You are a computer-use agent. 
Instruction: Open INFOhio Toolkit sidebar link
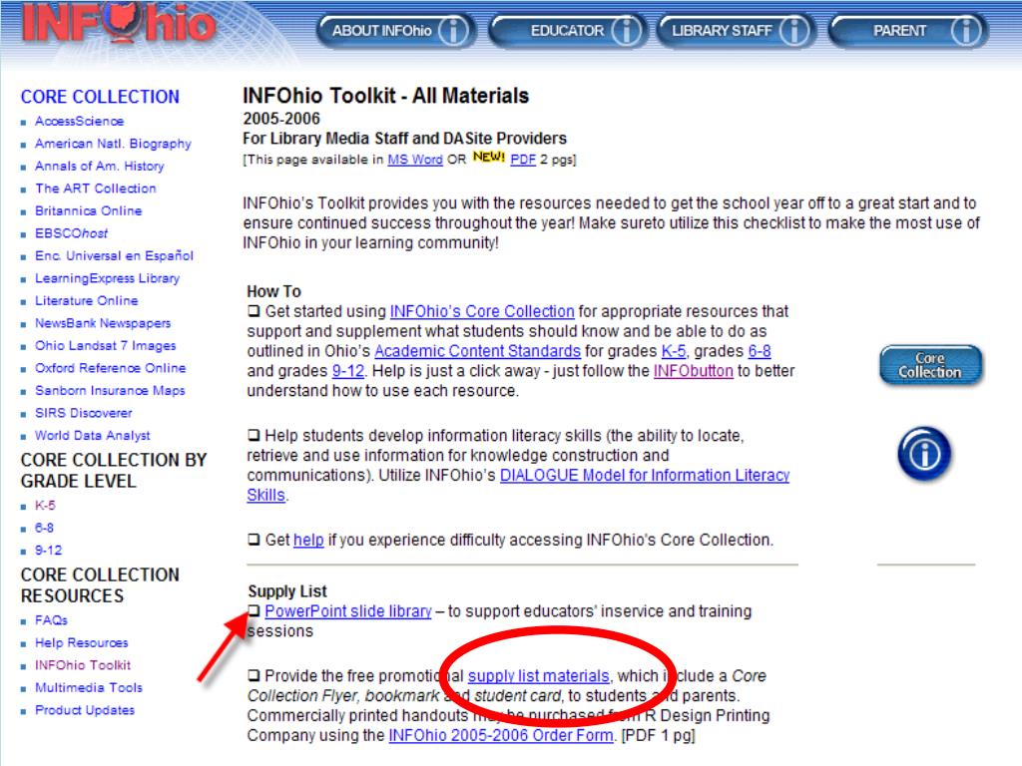pos(83,665)
